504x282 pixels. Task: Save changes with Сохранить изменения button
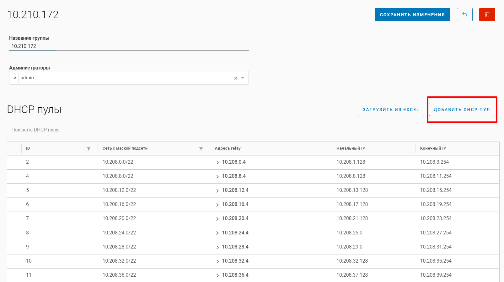point(412,15)
